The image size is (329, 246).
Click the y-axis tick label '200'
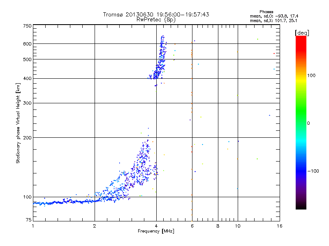[28, 138]
